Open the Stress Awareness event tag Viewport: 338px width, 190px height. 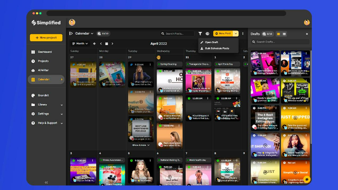point(112,160)
